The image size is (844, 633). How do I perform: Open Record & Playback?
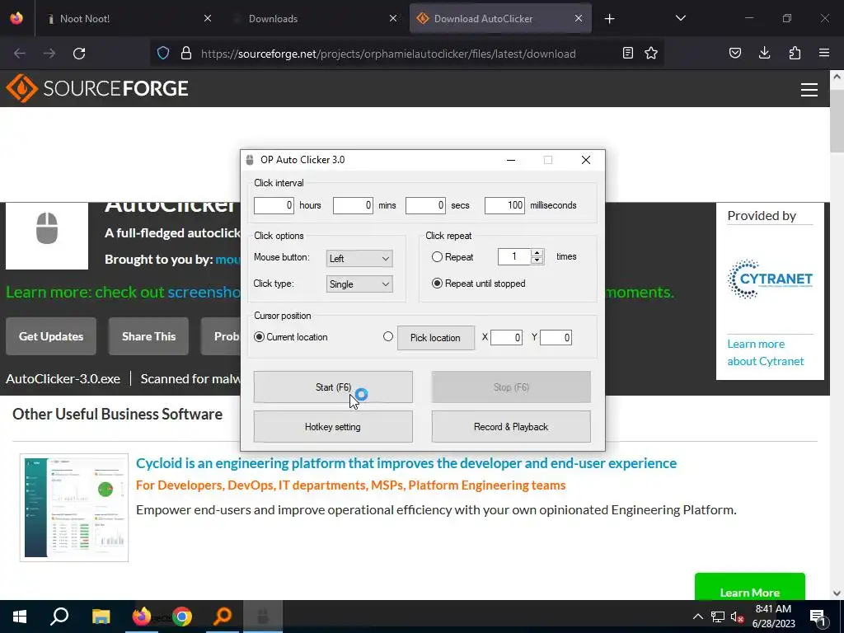[x=511, y=427]
